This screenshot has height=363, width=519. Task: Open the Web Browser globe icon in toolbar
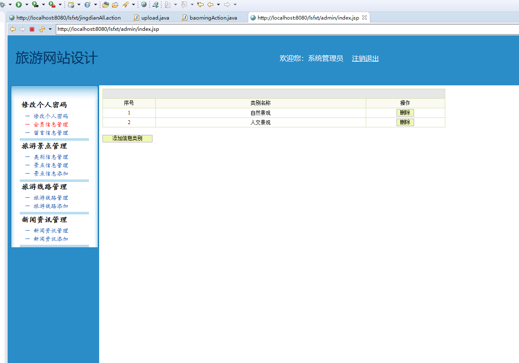tap(144, 5)
